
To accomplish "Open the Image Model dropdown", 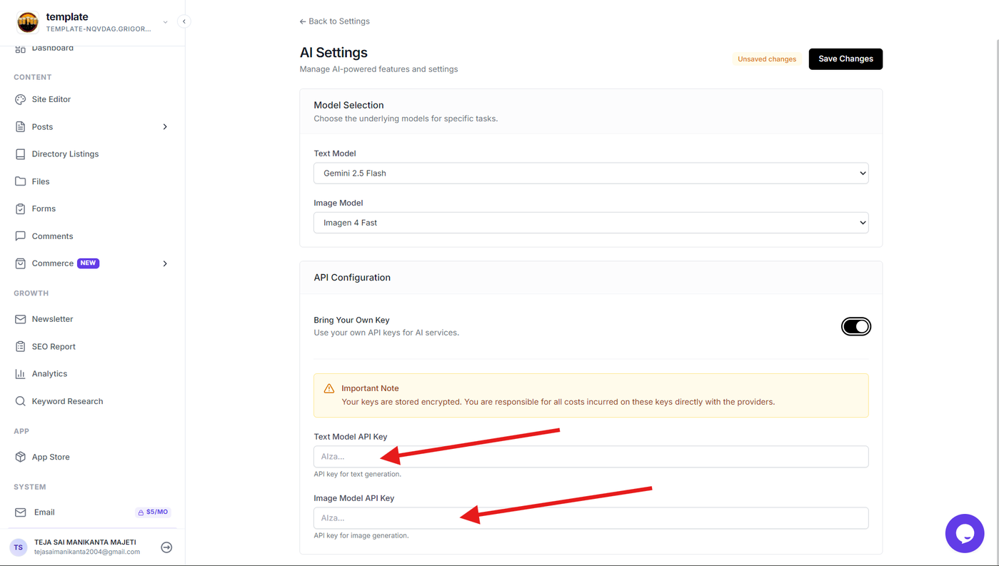I will click(x=591, y=223).
